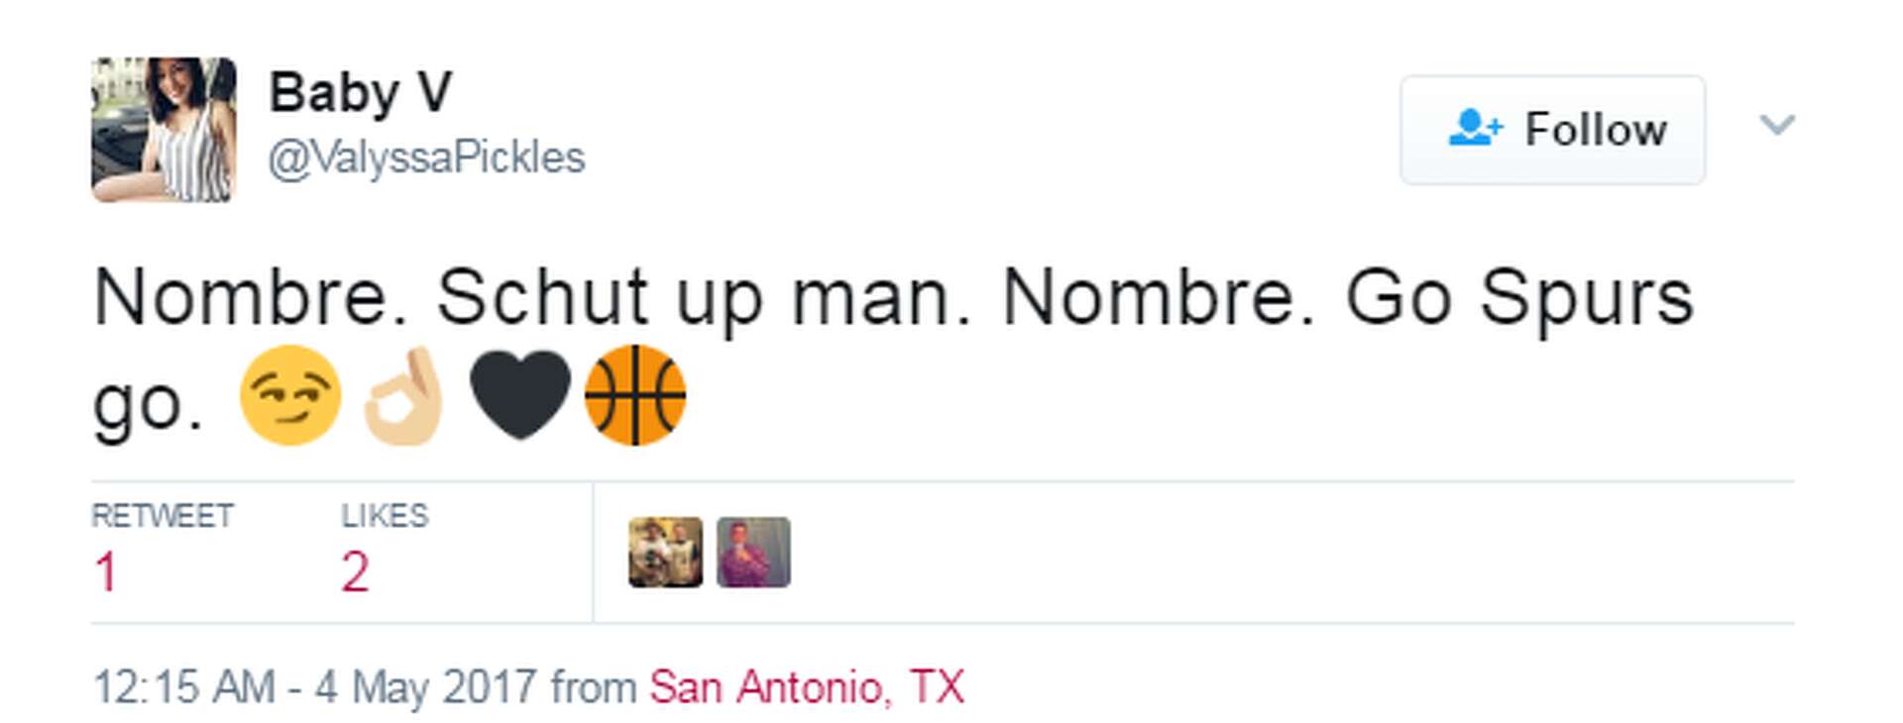
Task: Click the person-plus icon in Follow button
Action: 1475,129
